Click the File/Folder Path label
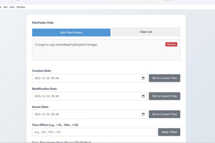 (43, 23)
